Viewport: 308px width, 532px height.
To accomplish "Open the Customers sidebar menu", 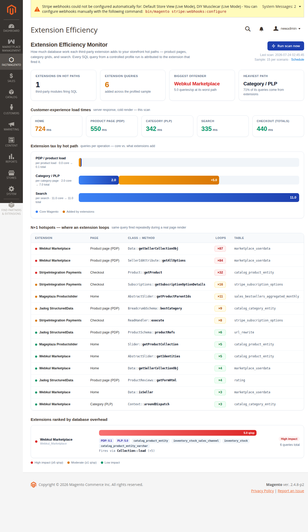I will pos(11,110).
